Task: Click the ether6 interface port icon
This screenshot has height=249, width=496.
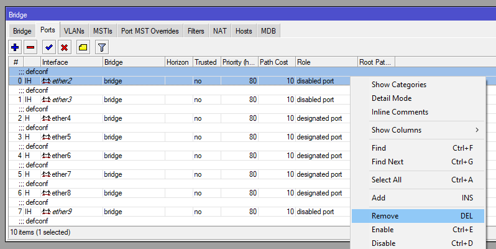Action: (46, 156)
